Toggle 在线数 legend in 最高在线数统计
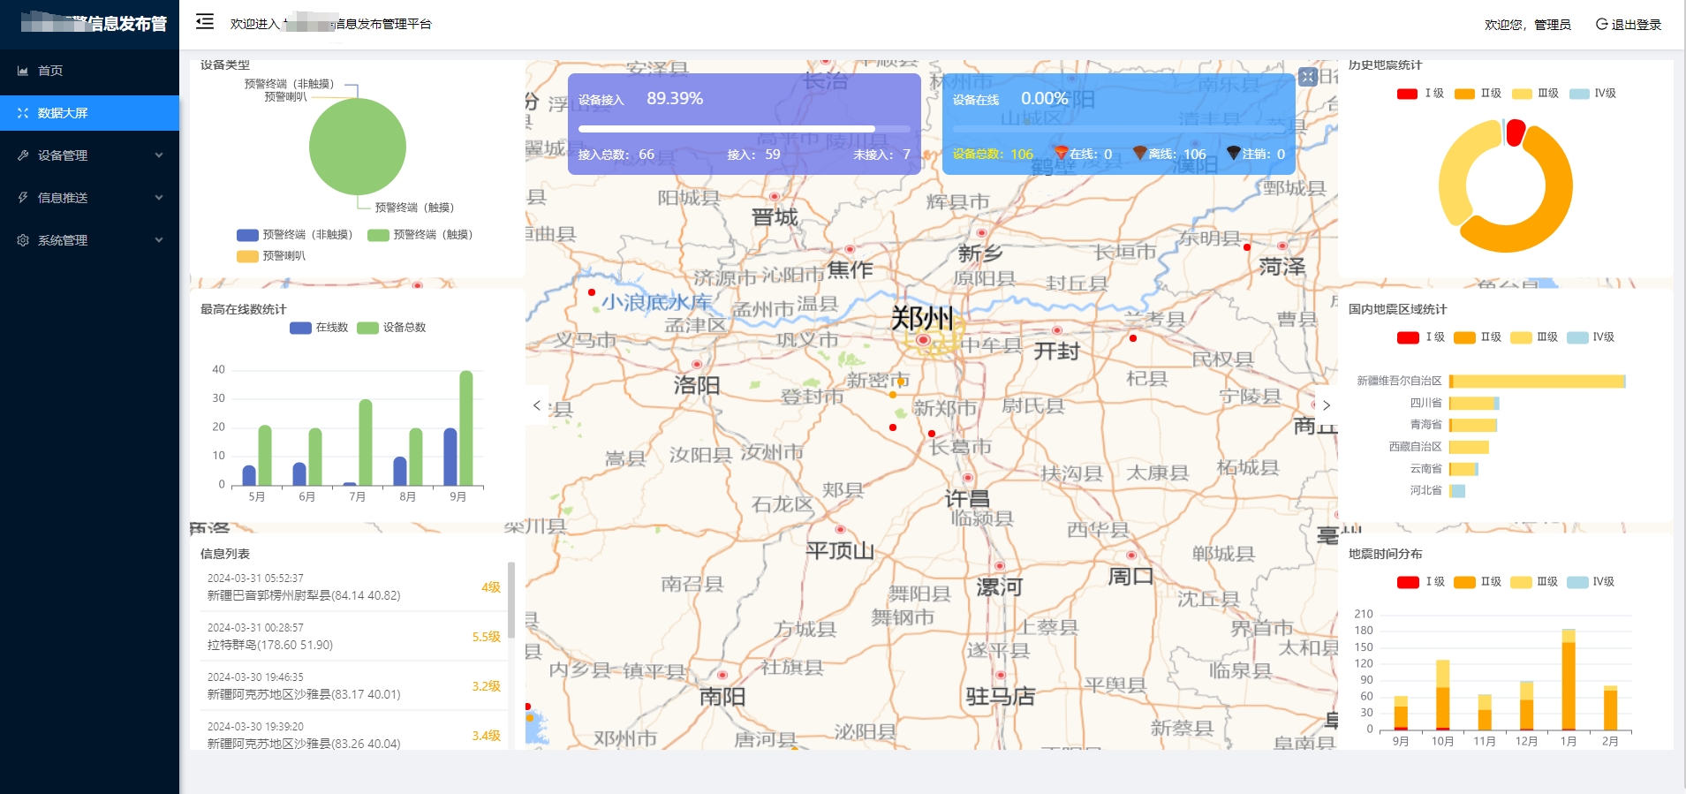 tap(319, 328)
